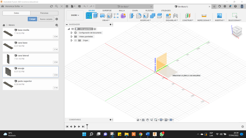Open Veronica Sofia team dropdown

[14, 6]
